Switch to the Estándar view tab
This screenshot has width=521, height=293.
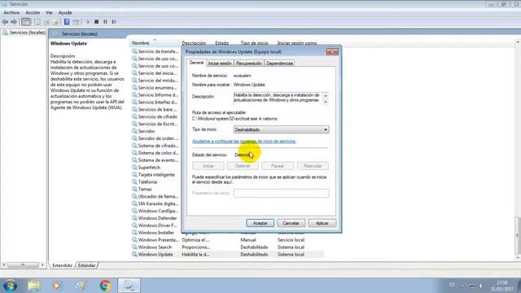click(87, 265)
